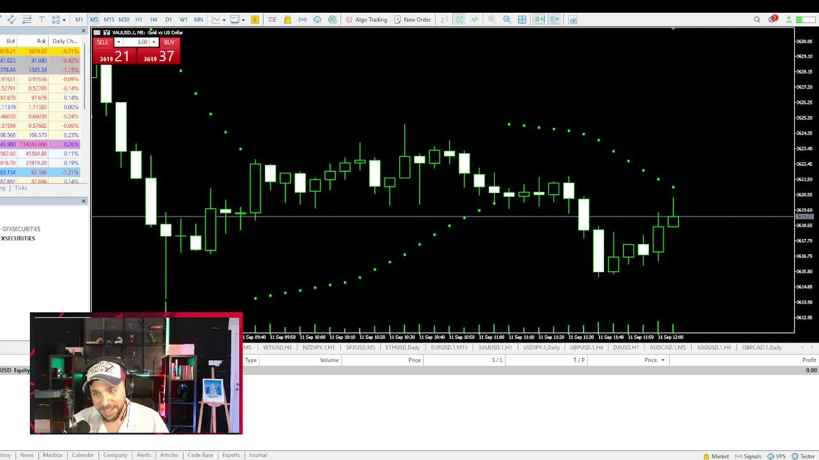Open the GBPUSD.1,H4 chart tab
Viewport: 819px width, 460px height.
coord(586,348)
